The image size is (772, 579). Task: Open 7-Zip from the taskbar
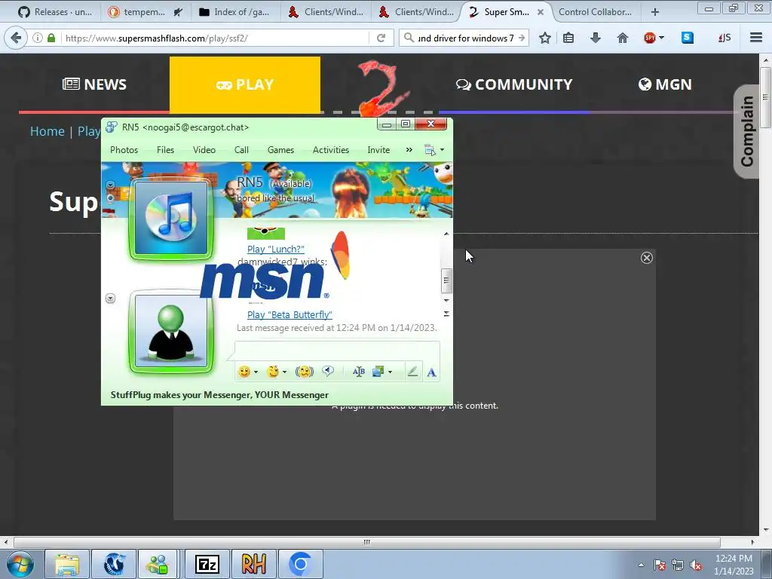(x=207, y=564)
